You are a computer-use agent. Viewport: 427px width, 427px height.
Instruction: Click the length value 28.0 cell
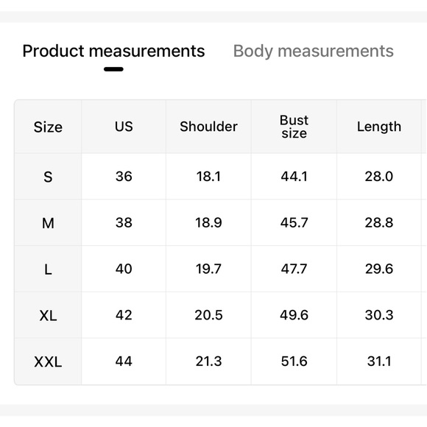coord(379,177)
